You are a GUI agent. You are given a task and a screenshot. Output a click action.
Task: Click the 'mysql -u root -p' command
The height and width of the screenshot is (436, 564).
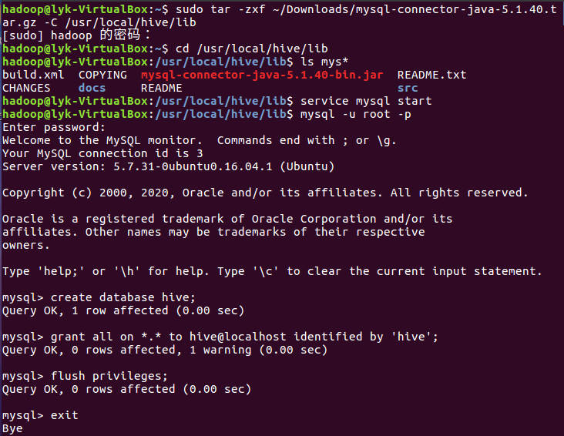[355, 114]
